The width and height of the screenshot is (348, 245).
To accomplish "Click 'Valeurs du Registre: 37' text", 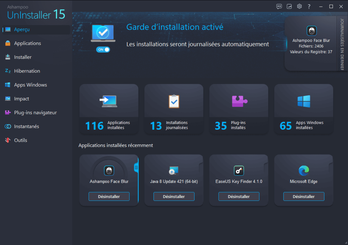I will [311, 52].
